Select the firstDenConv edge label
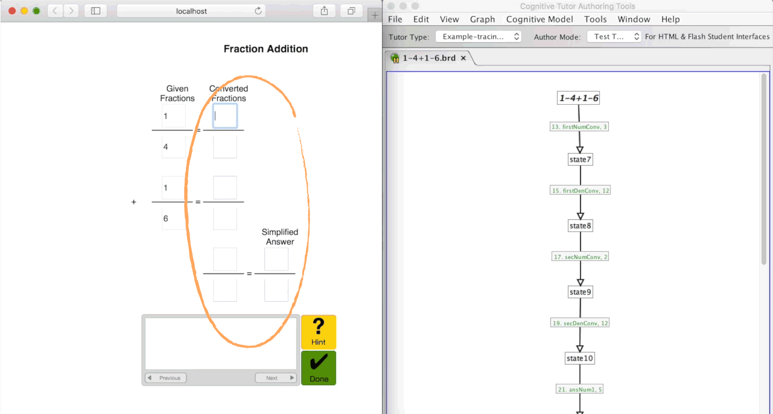 click(x=579, y=190)
